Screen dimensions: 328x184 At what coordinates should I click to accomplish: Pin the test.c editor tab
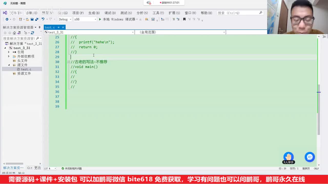point(58,27)
